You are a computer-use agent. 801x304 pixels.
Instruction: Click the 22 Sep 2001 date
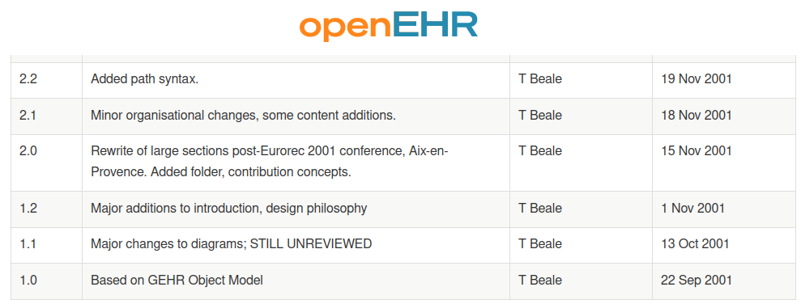697,281
